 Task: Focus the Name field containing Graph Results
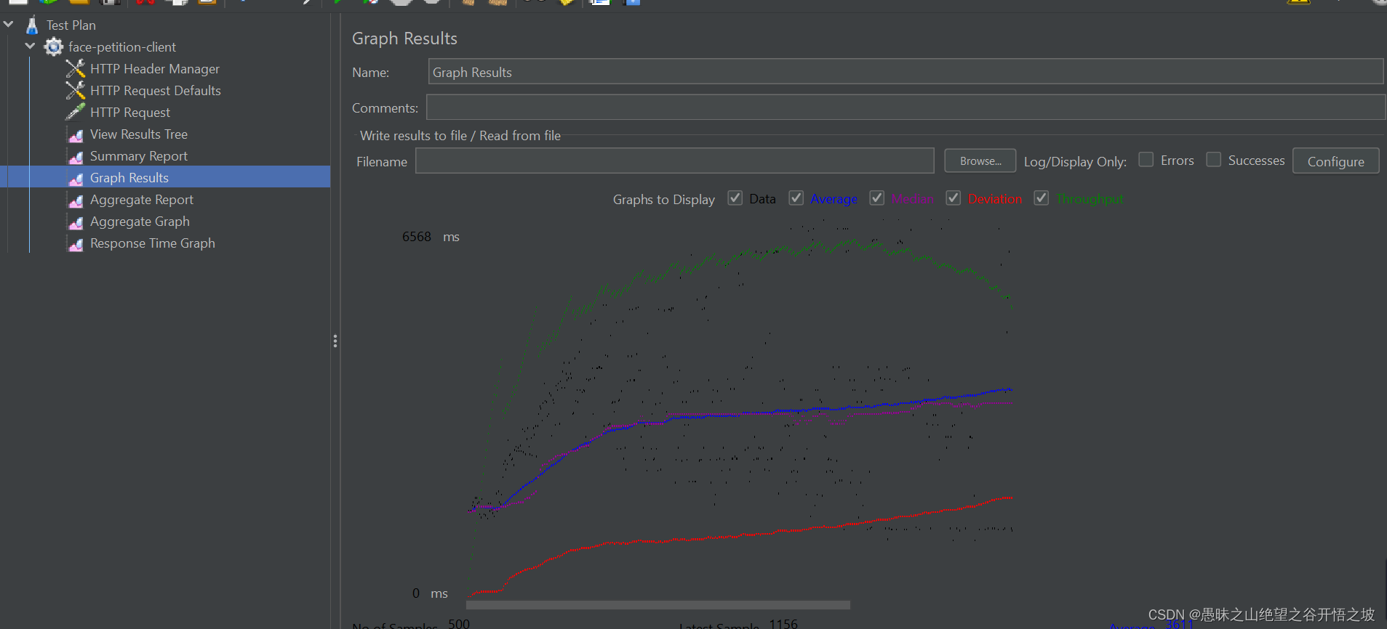pos(906,72)
